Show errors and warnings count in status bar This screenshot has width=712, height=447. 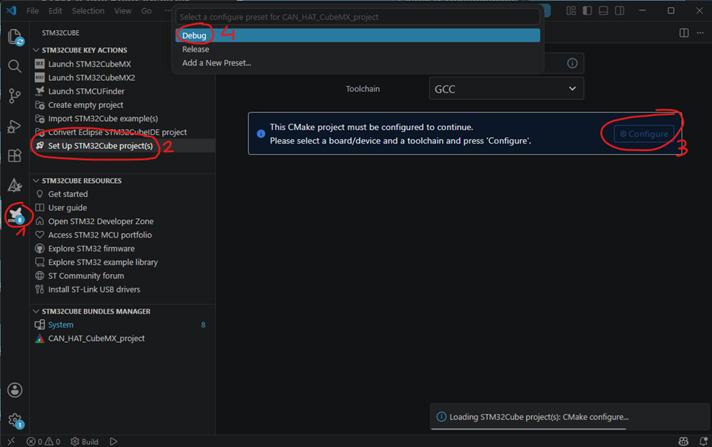[x=43, y=442]
